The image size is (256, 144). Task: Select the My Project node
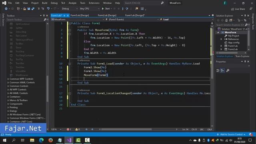pyautogui.click(x=234, y=36)
